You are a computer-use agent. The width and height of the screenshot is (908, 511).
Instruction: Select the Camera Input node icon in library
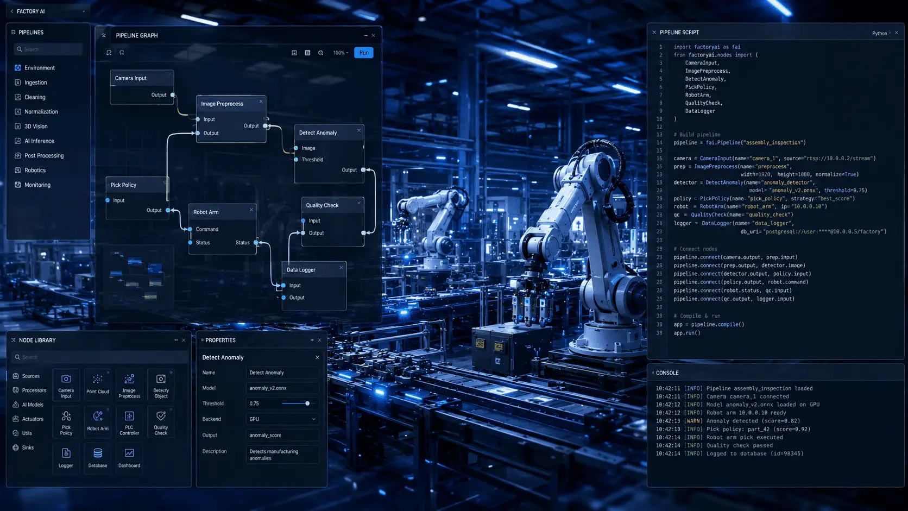(x=66, y=385)
